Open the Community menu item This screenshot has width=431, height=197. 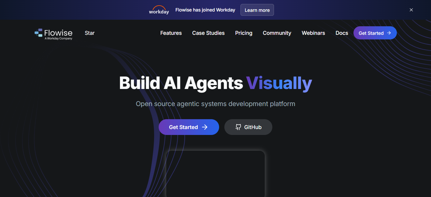(277, 33)
